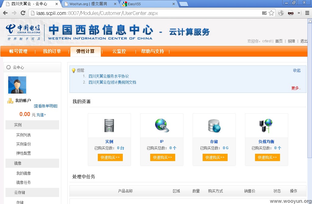Image resolution: width=312 pixels, height=204 pixels.
Task: Click 快速购买 button under 负载均衡
Action: [268, 157]
